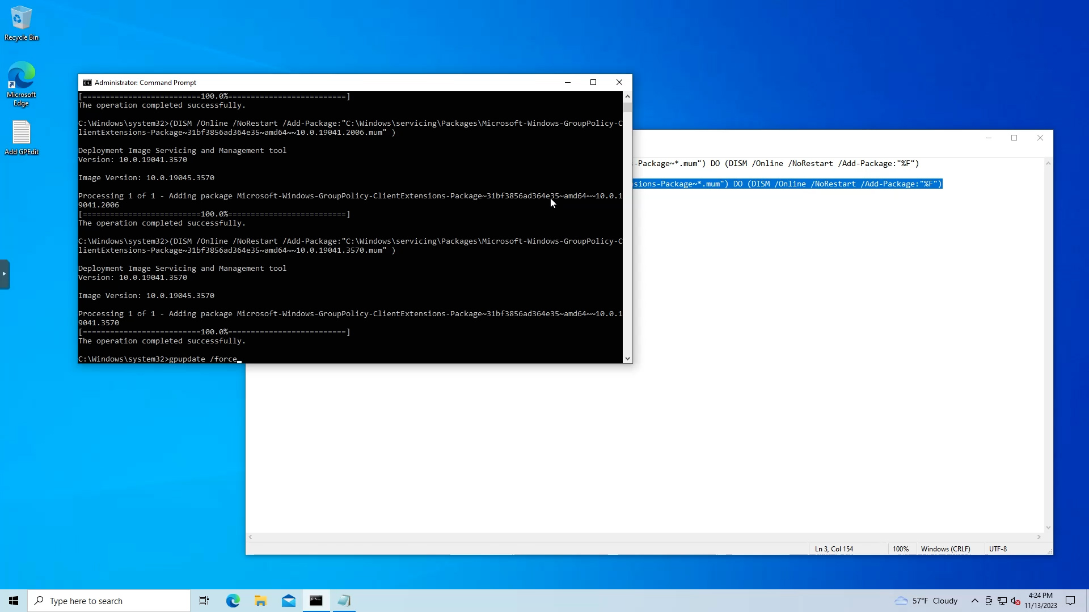Click the 57°F Cloudy weather widget

[925, 601]
